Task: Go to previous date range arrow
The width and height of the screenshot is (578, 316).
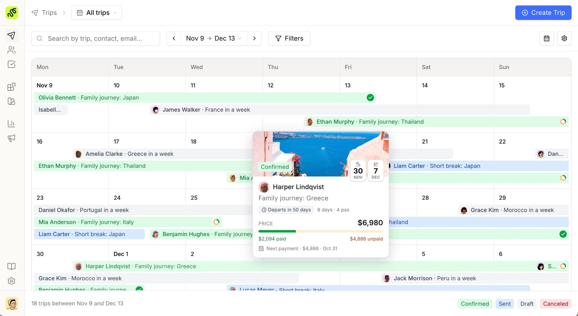Action: [174, 38]
